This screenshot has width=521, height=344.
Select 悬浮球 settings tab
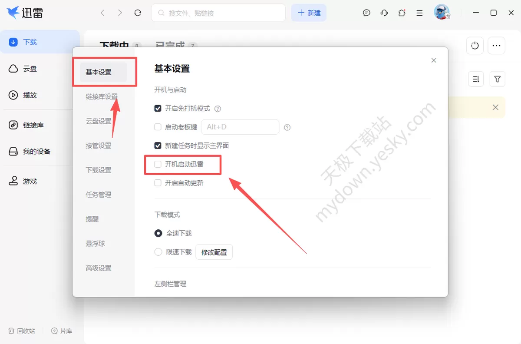click(x=96, y=244)
